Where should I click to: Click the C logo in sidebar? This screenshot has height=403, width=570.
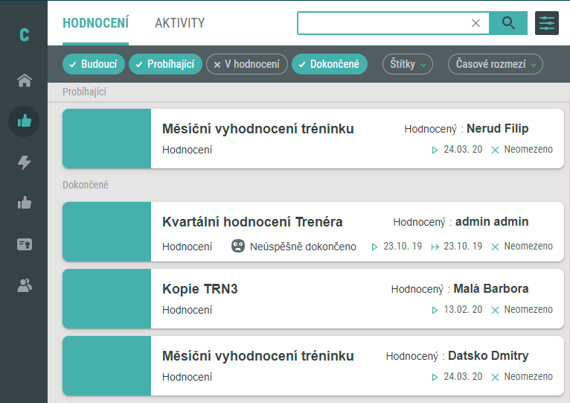[25, 35]
